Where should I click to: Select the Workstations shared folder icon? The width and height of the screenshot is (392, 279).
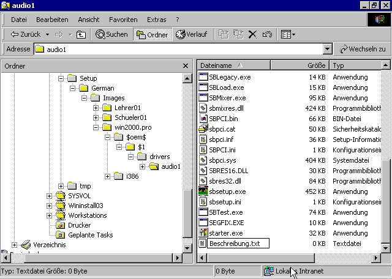pyautogui.click(x=61, y=215)
